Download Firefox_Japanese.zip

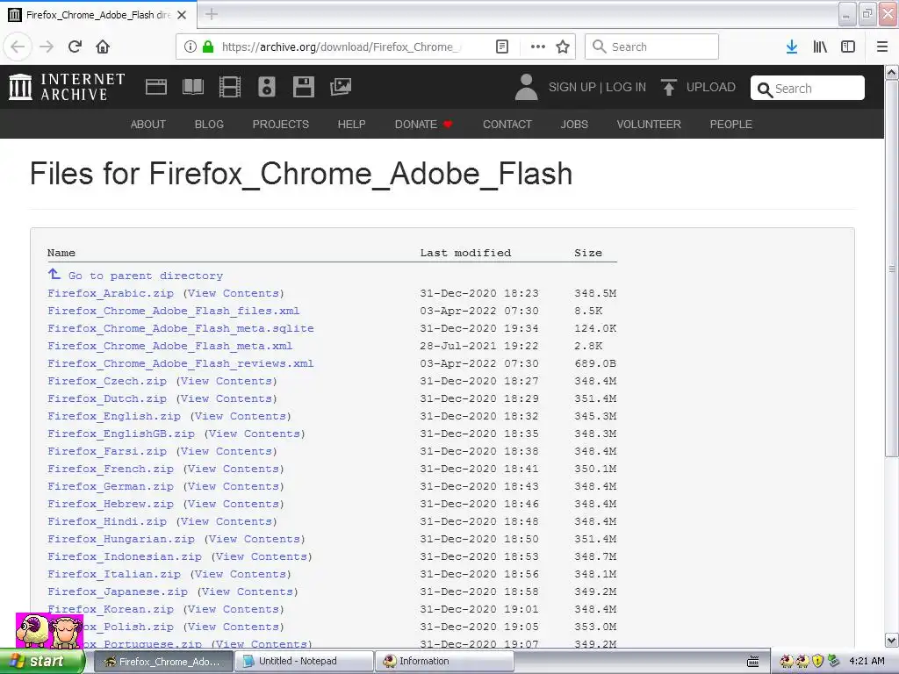pyautogui.click(x=118, y=592)
